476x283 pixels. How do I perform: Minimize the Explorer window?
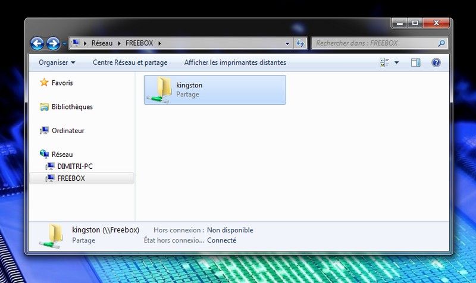coord(399,23)
